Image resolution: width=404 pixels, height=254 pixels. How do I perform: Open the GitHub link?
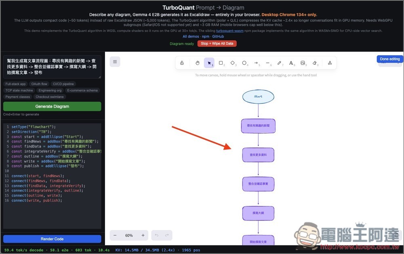tap(218, 37)
